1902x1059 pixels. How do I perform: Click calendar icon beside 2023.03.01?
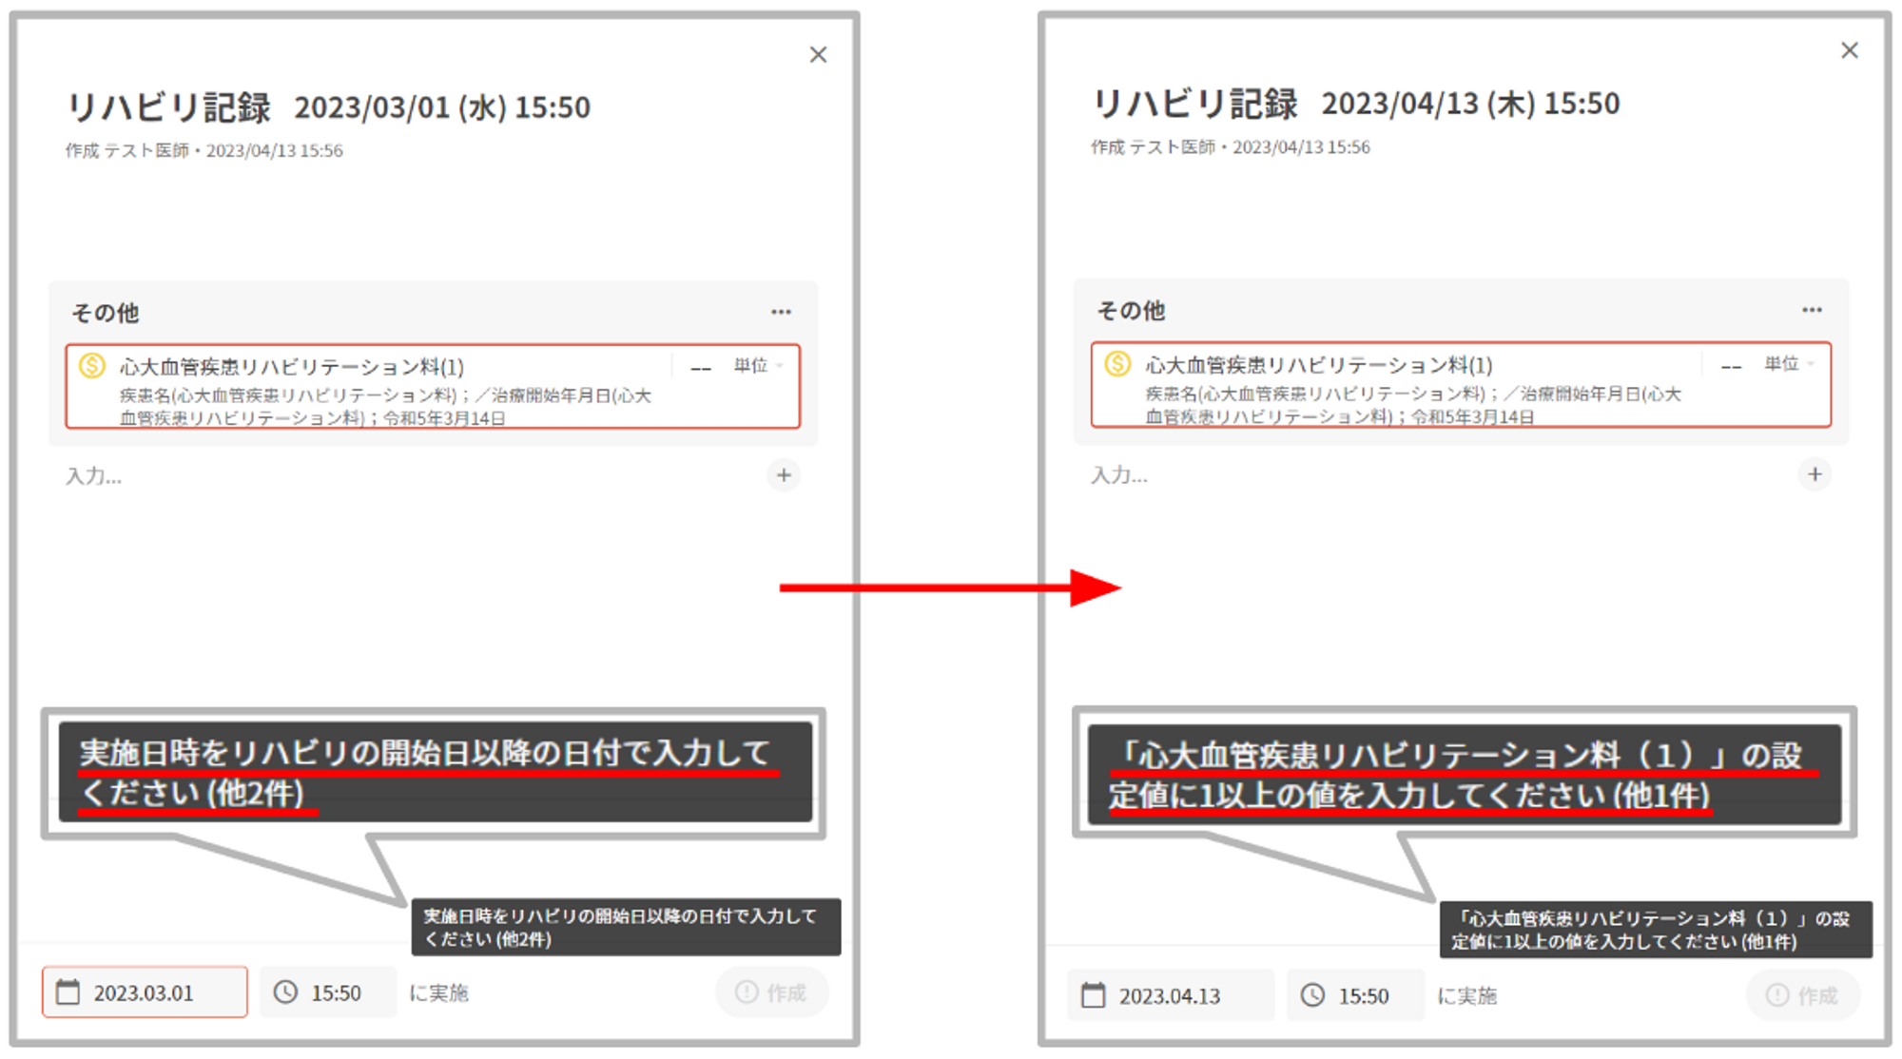pos(68,992)
